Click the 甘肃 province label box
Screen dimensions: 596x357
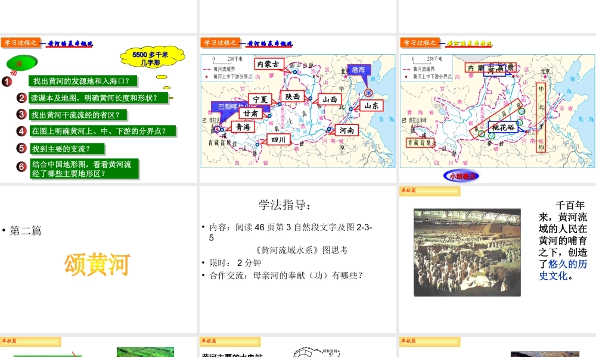tap(250, 113)
